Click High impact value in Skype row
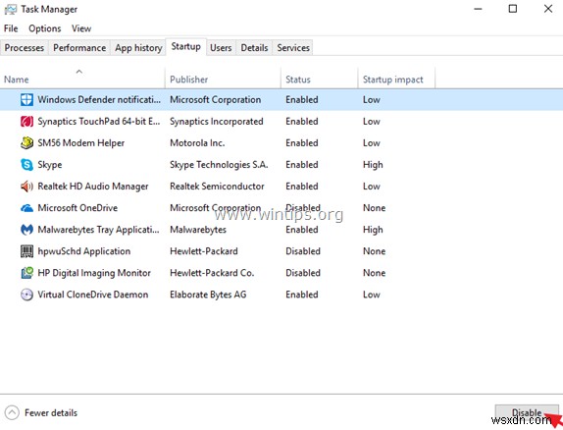Image resolution: width=563 pixels, height=430 pixels. point(373,165)
